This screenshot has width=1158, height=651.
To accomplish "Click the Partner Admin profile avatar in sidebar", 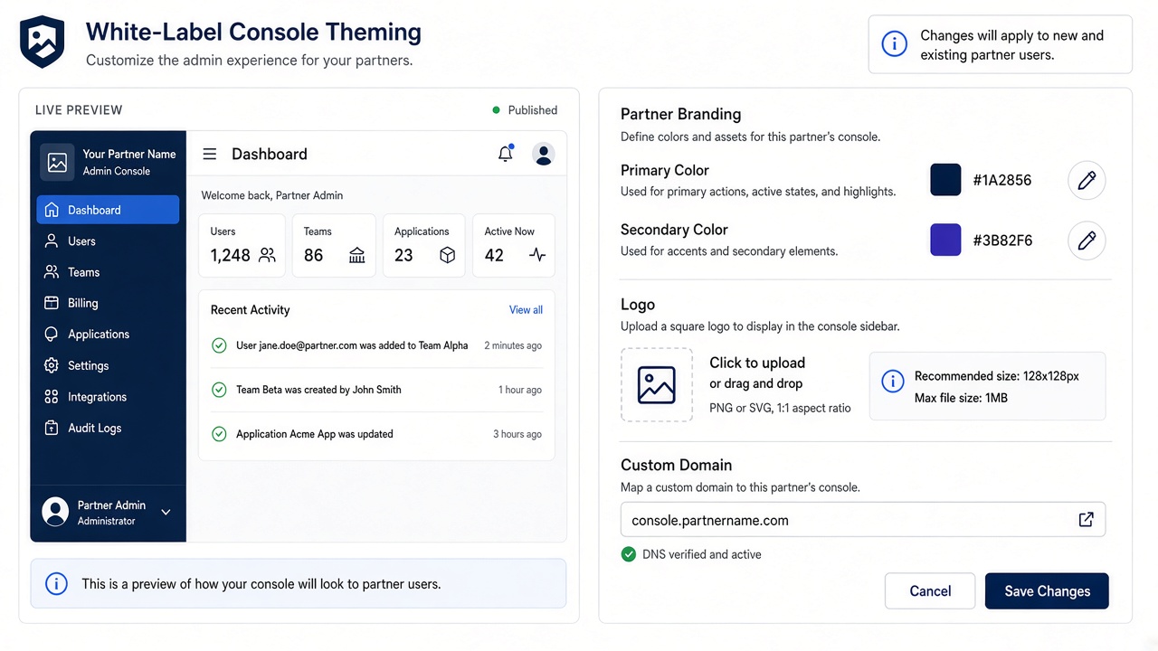I will tap(56, 512).
